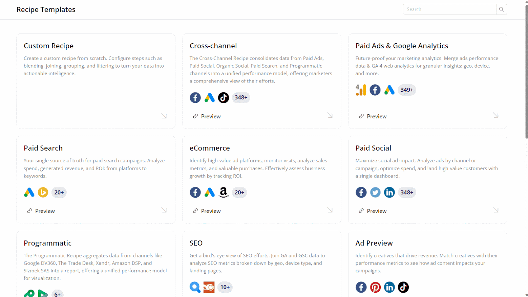The height and width of the screenshot is (297, 528).
Task: Click the search magnifier button
Action: tap(501, 9)
